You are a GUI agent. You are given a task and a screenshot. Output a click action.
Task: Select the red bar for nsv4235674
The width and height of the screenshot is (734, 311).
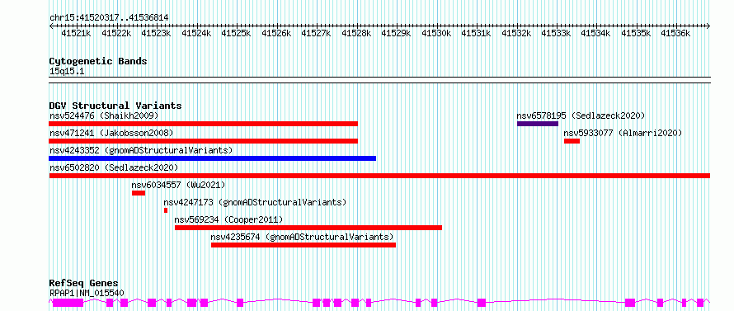303,245
